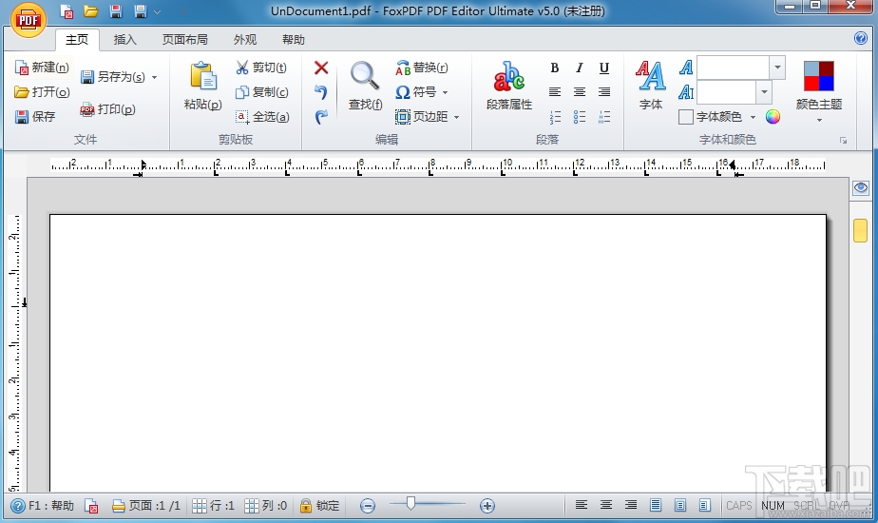The height and width of the screenshot is (523, 878).
Task: Switch to the Insert (插入) tab
Action: click(x=124, y=39)
